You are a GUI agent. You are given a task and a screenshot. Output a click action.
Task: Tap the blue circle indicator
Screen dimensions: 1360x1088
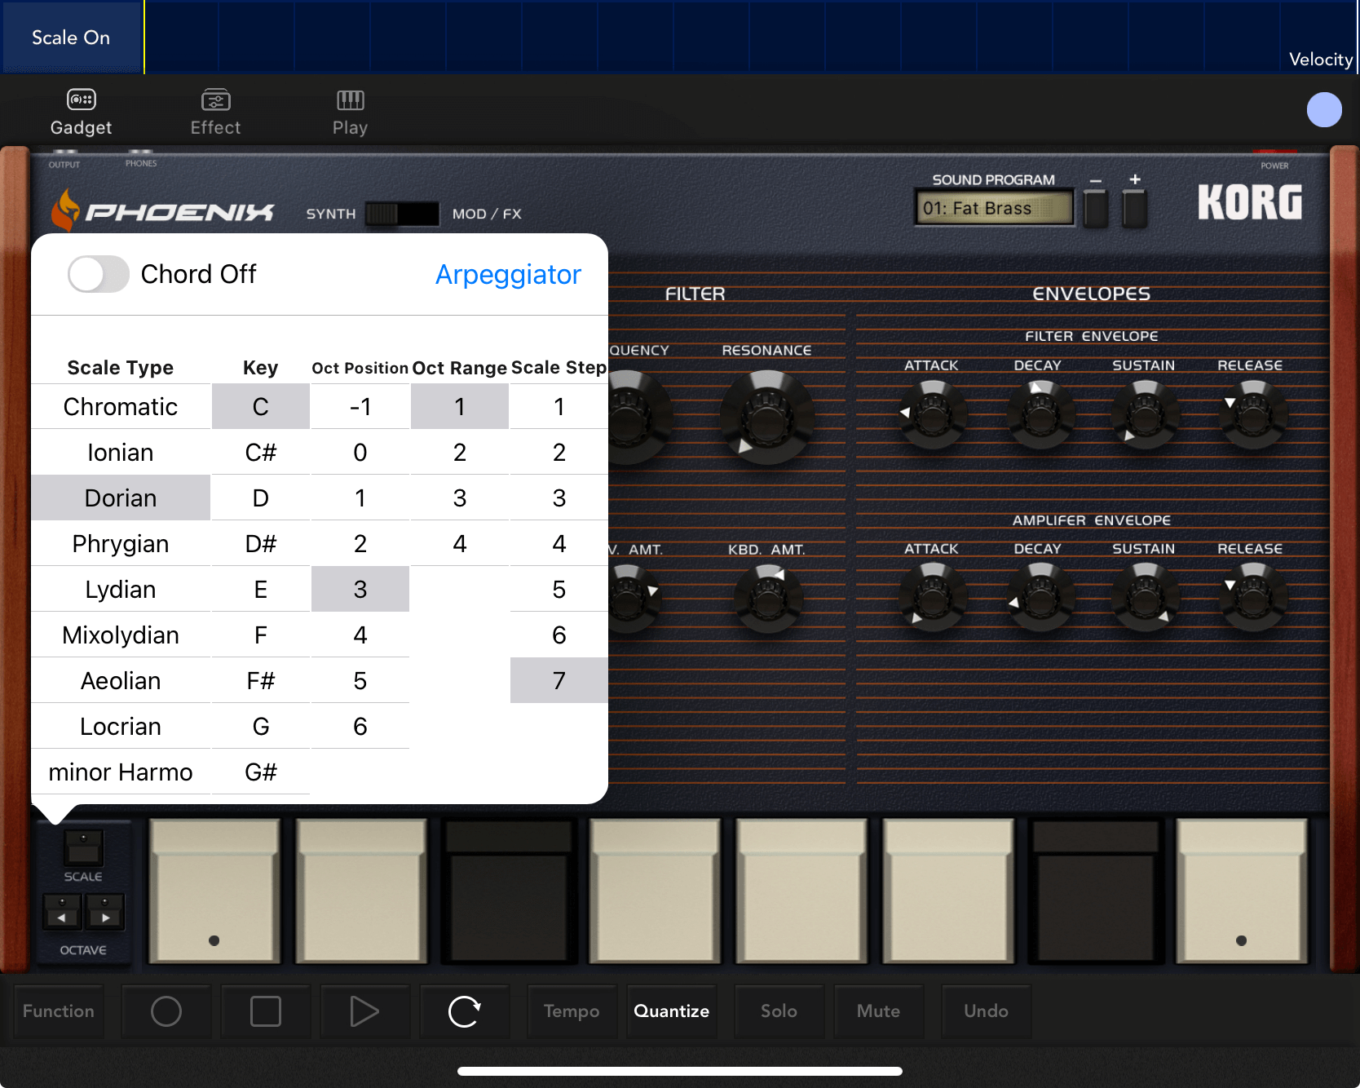(1324, 110)
